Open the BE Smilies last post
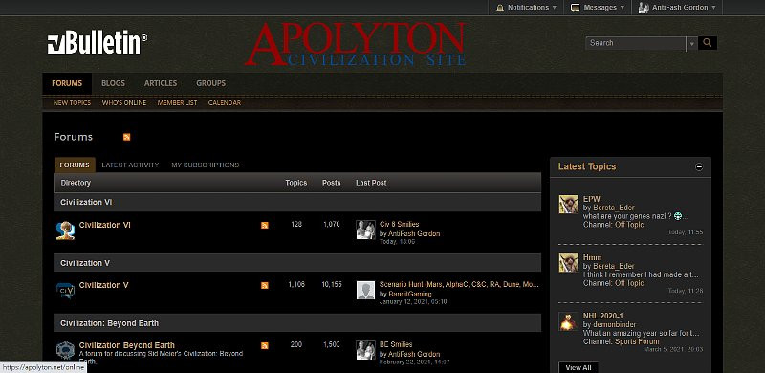The width and height of the screenshot is (765, 373). [396, 344]
